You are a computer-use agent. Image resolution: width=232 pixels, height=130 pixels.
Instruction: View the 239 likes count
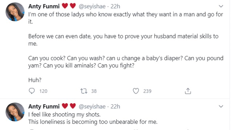[147, 91]
